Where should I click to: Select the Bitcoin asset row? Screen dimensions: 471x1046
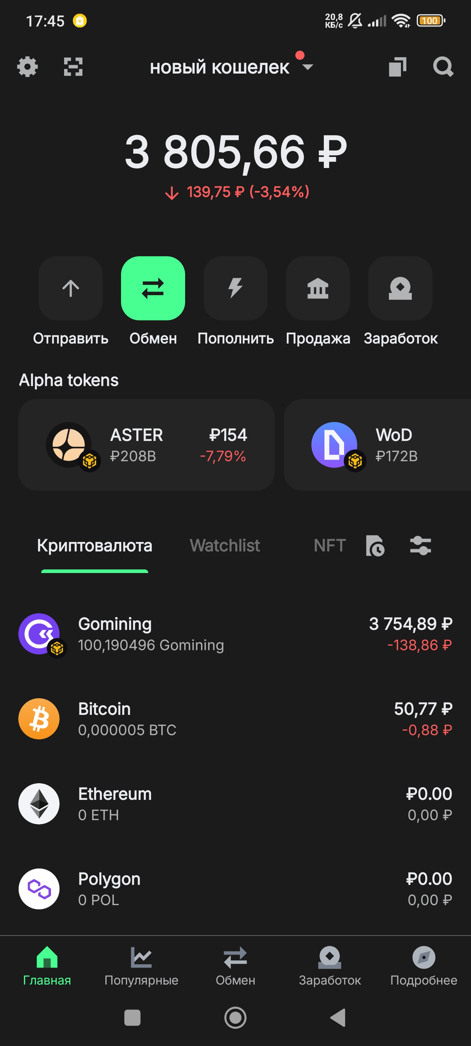click(x=235, y=719)
